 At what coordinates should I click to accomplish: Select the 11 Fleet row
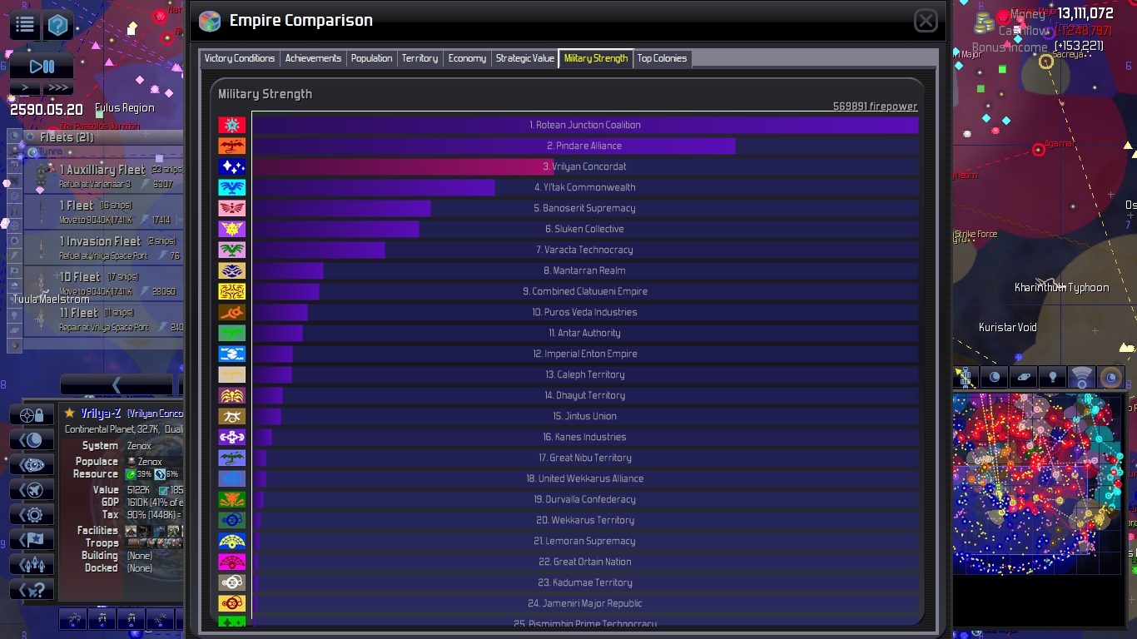(103, 319)
